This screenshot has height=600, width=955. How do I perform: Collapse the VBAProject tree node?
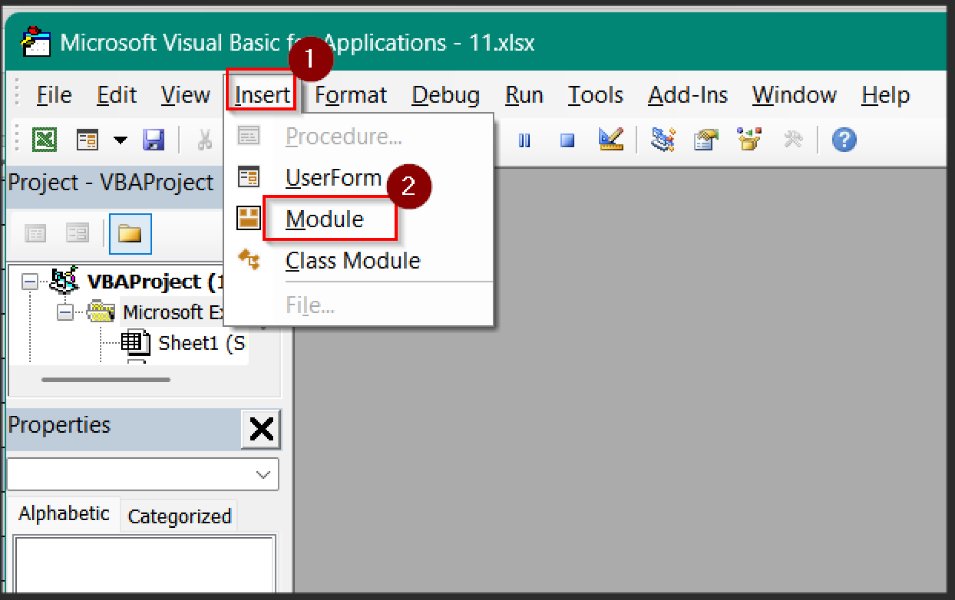30,282
